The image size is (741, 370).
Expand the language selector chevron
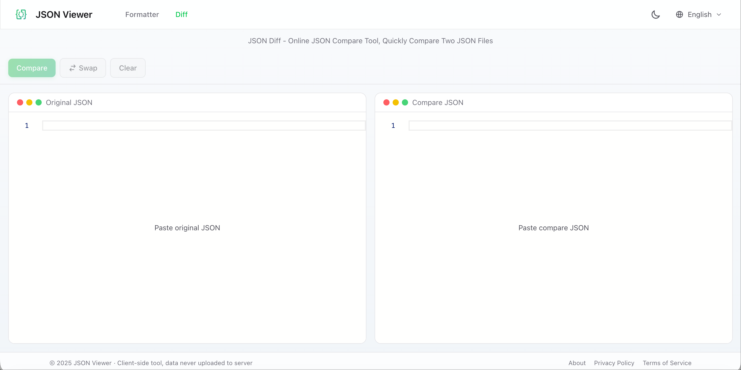click(x=719, y=14)
